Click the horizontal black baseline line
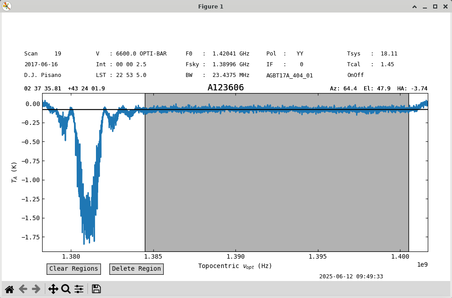 point(235,110)
